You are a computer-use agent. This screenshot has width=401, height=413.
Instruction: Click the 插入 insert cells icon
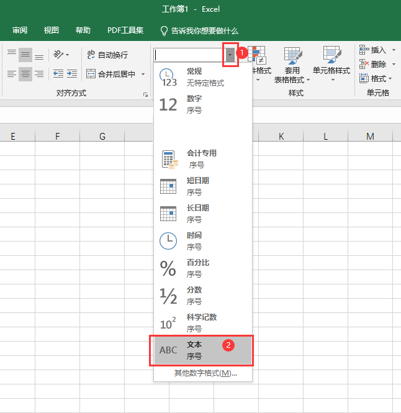tap(364, 50)
